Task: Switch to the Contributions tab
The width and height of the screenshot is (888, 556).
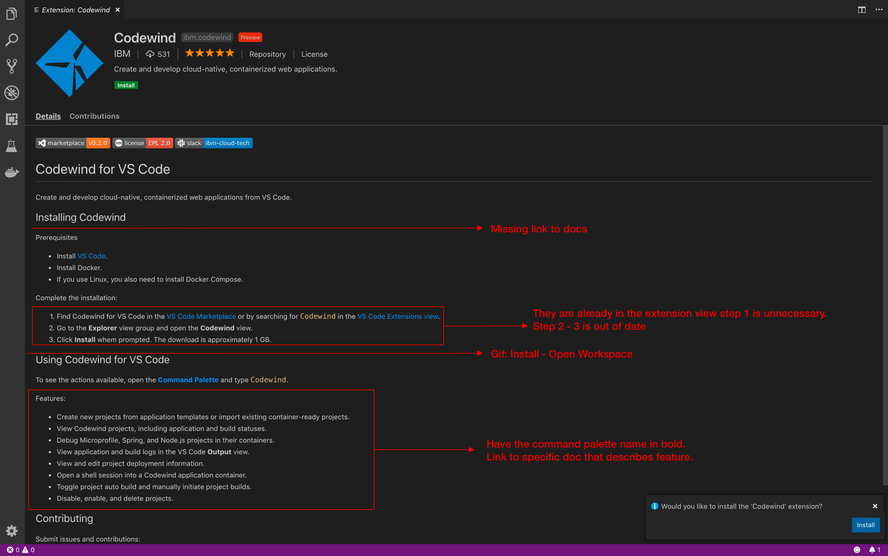Action: [94, 116]
